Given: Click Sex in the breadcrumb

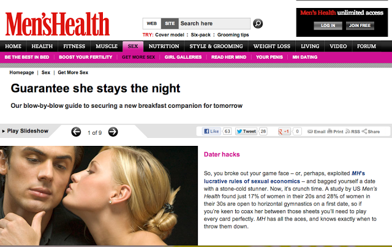Looking at the screenshot, I should [46, 72].
